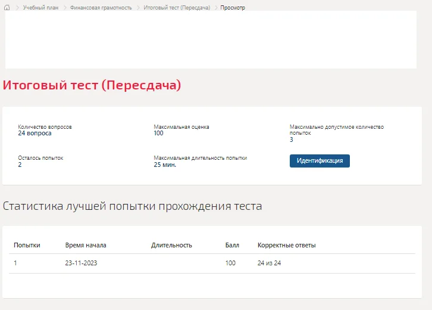The width and height of the screenshot is (432, 310).
Task: Go to the home page icon in breadcrumbs
Action: tap(7, 8)
